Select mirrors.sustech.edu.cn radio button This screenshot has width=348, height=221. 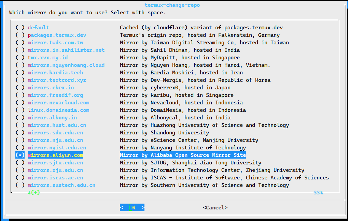[x=20, y=185]
